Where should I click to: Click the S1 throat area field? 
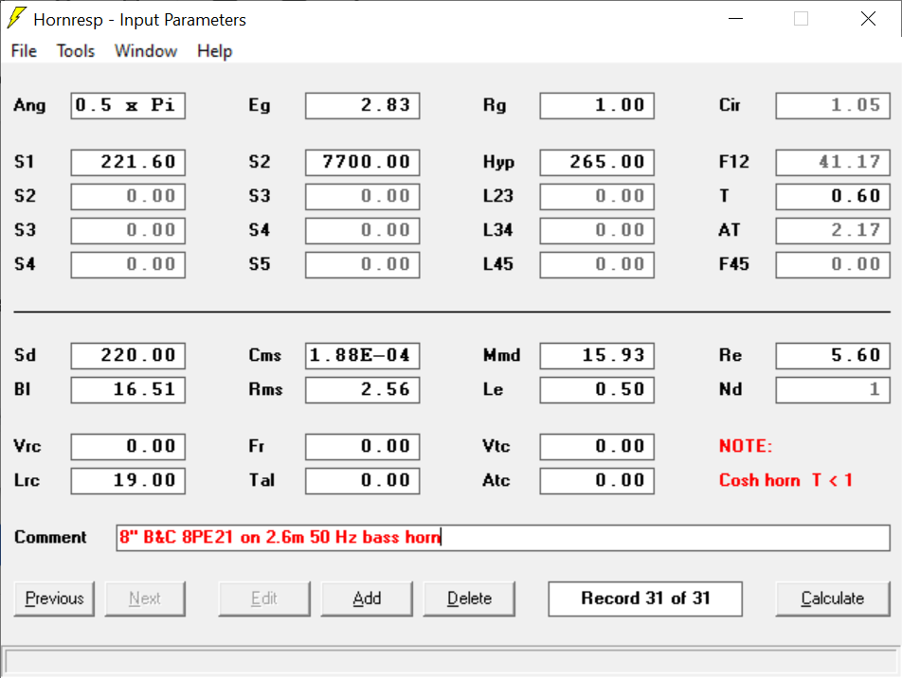[128, 162]
